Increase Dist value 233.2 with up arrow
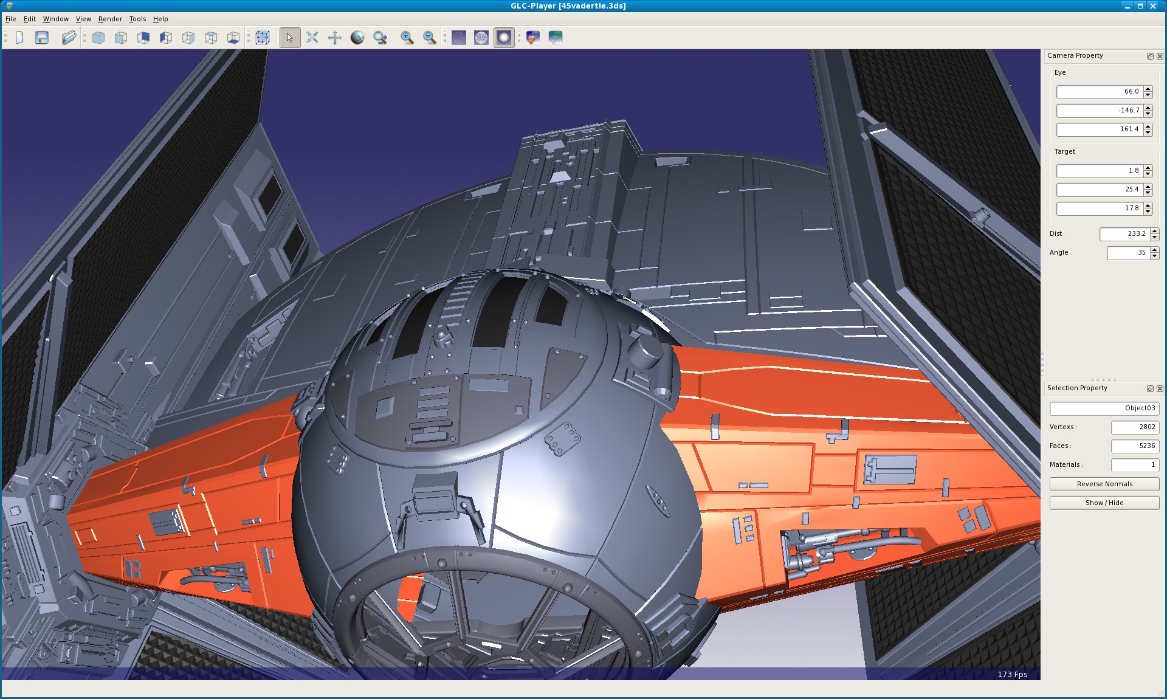1167x699 pixels. 1155,231
